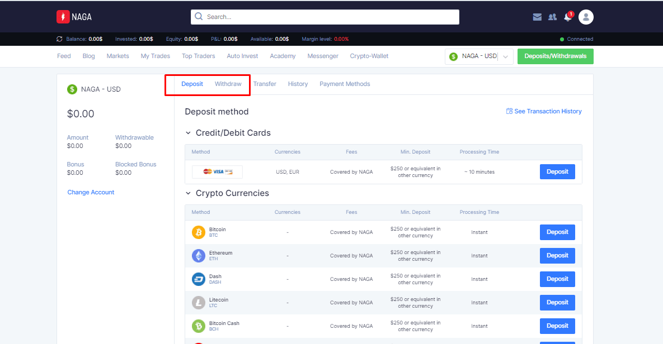Click the Blocked Bonus label
The image size is (663, 344).
tap(136, 164)
